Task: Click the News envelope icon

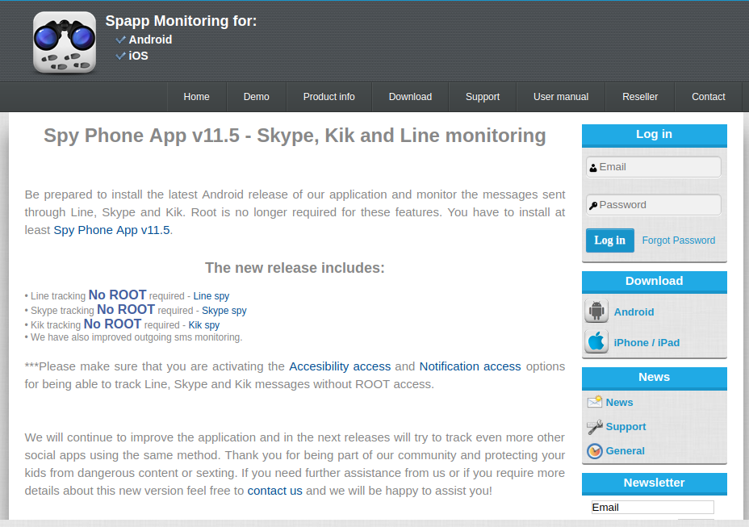Action: point(595,402)
